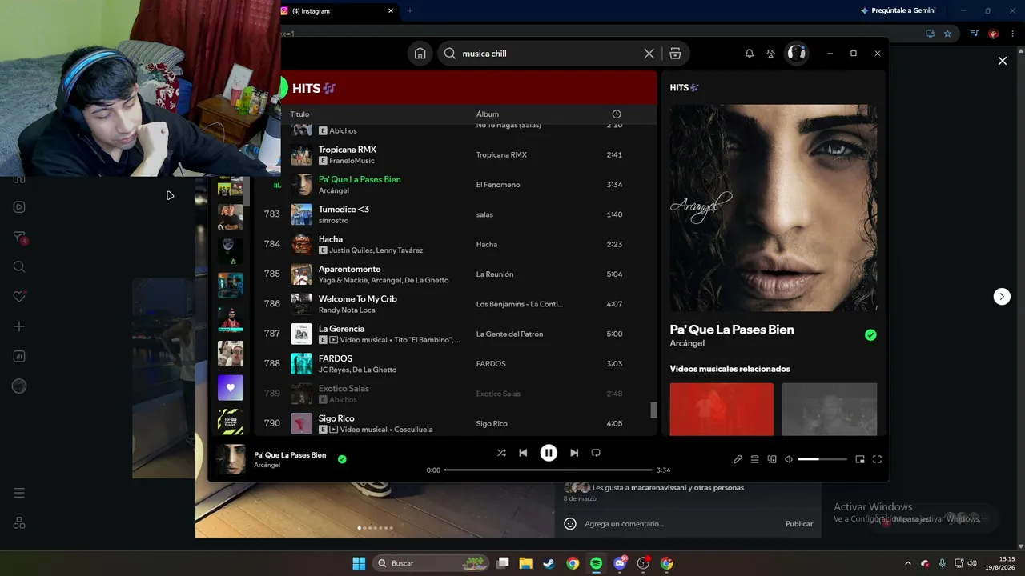Open a new Chrome tab
1025x576 pixels.
click(410, 11)
